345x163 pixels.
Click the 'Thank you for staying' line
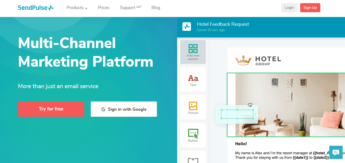coord(282,157)
